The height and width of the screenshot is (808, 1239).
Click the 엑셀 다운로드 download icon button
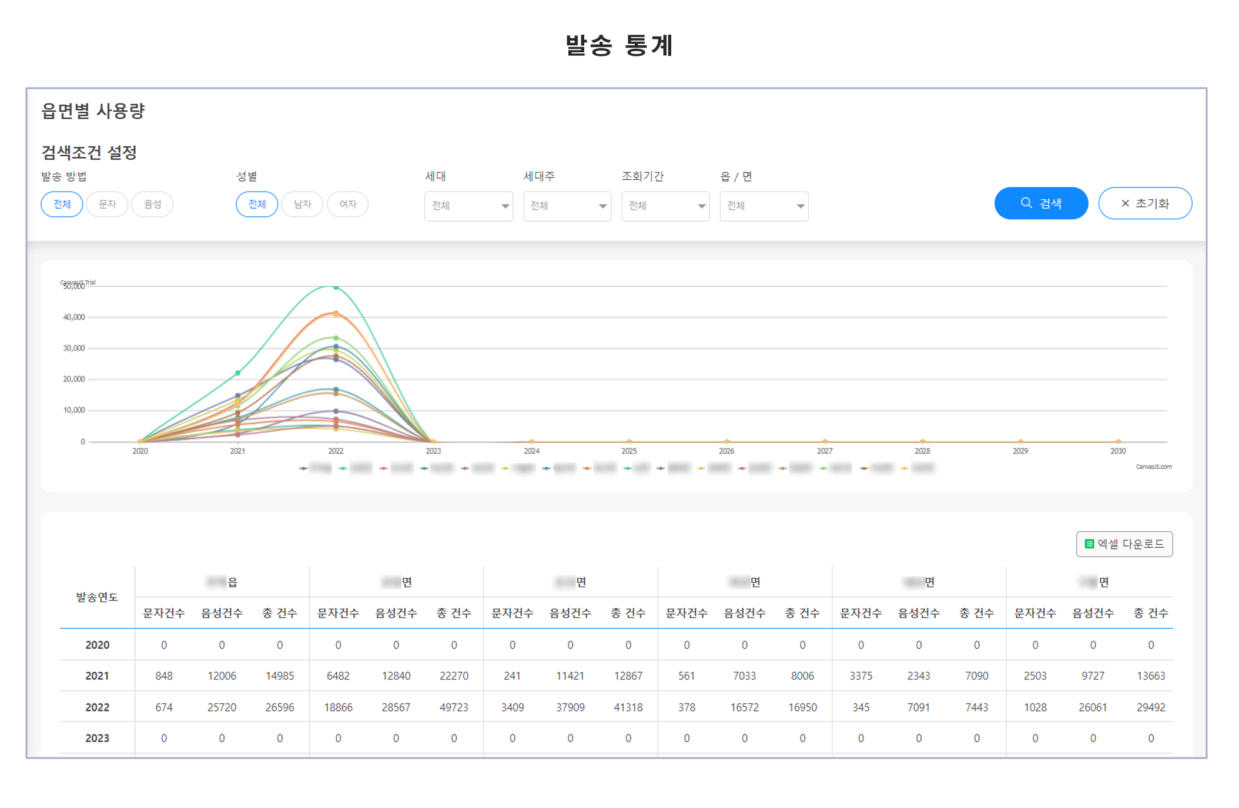(x=1123, y=544)
